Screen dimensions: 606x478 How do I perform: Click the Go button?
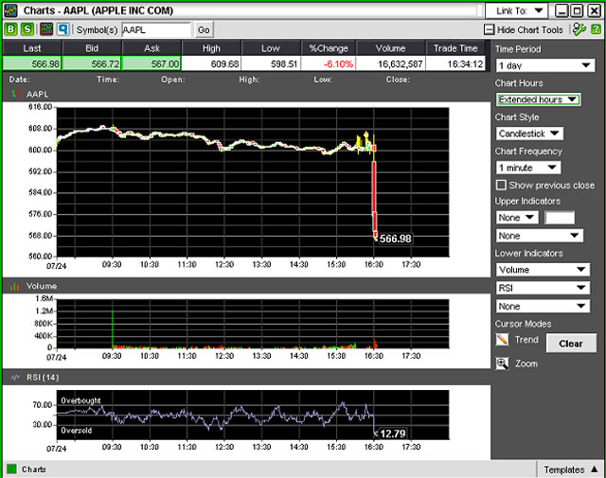click(205, 30)
